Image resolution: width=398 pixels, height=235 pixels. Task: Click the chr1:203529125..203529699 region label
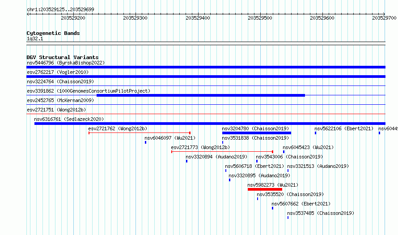60,9
